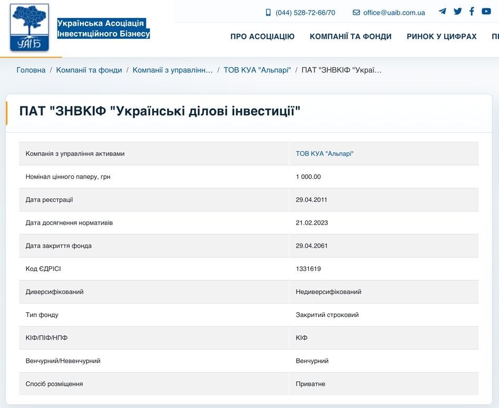Select the Тип фонду label
Viewport: 499px width, 408px height.
[x=42, y=315]
